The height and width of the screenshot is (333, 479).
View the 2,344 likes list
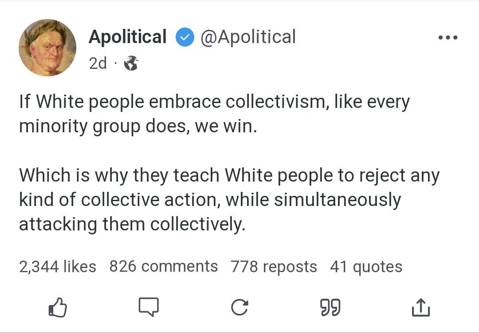[58, 266]
